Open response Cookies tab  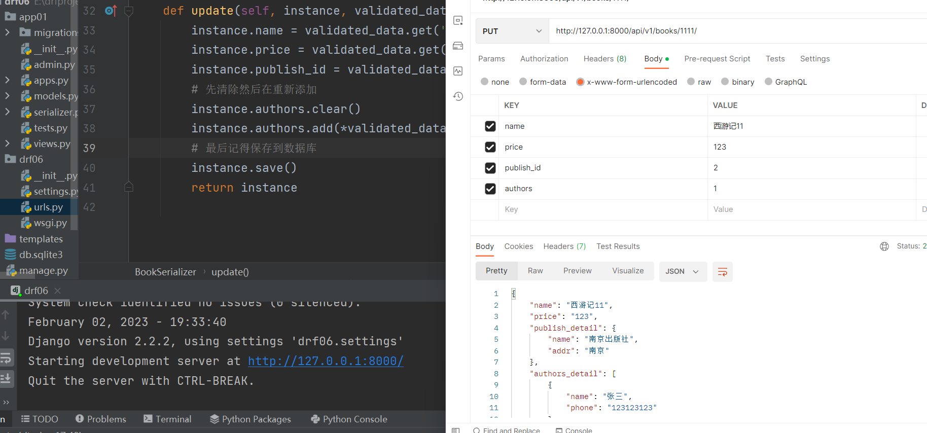(x=518, y=246)
